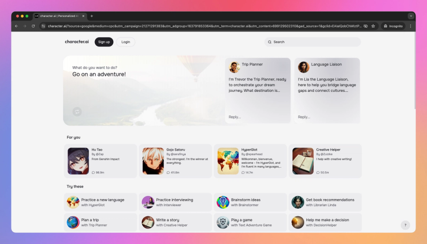This screenshot has width=427, height=244.
Task: Open the Hu Tao character card
Action: click(x=100, y=161)
